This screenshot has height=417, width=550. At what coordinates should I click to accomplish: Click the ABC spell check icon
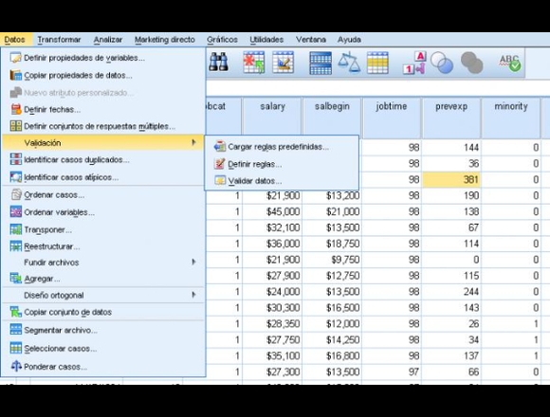click(x=509, y=63)
